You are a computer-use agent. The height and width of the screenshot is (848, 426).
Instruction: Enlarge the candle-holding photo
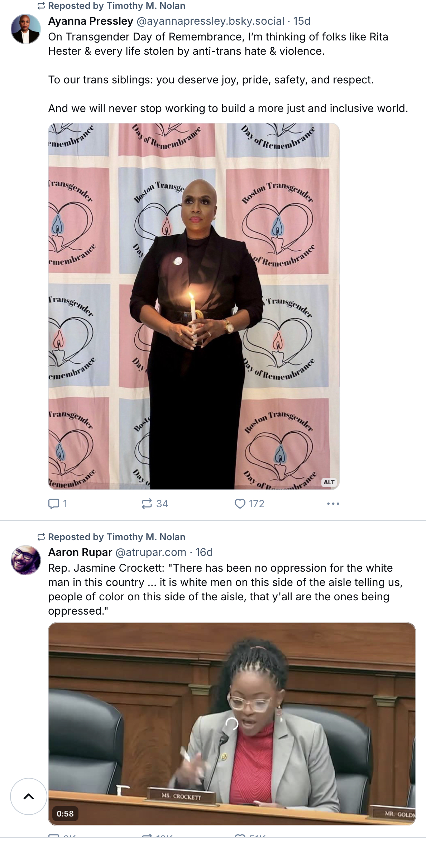(194, 306)
